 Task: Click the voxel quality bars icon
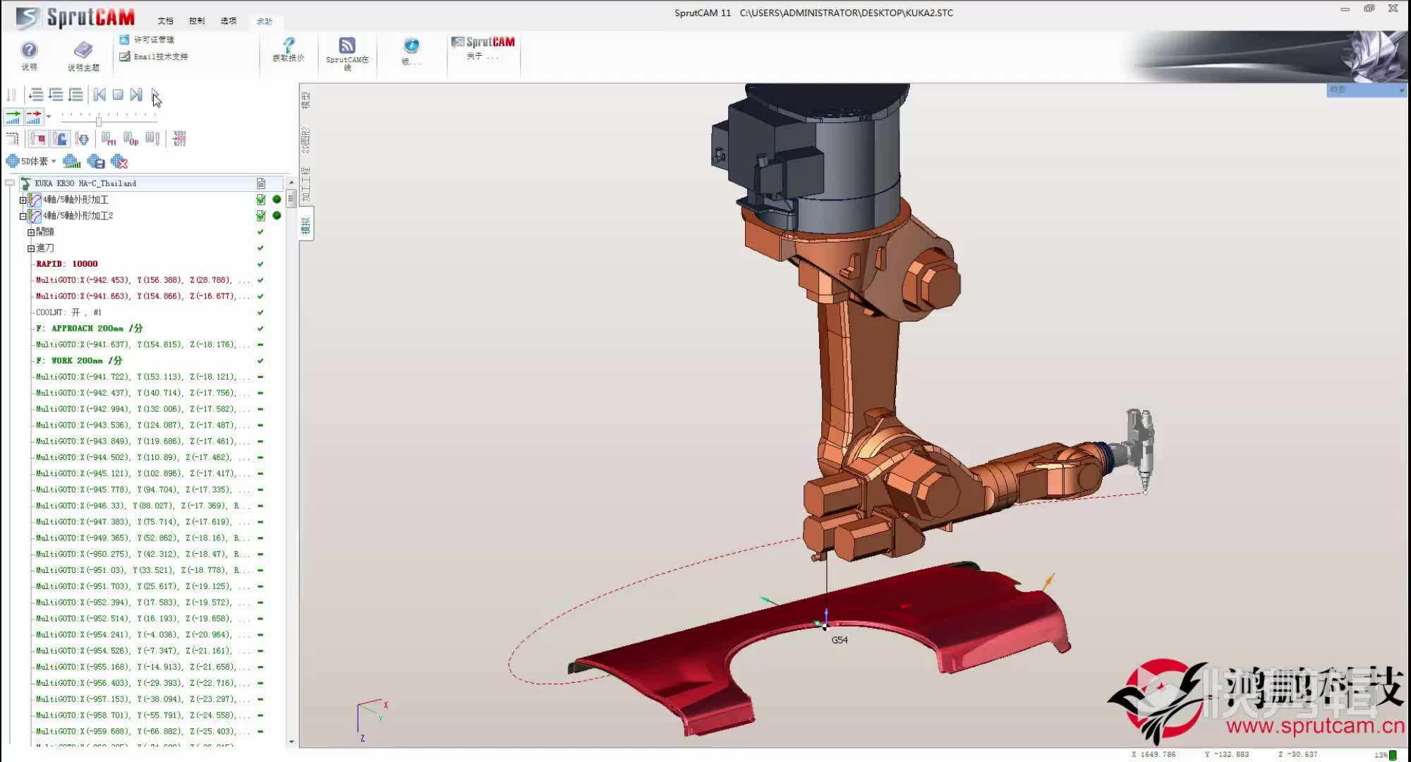click(x=71, y=162)
